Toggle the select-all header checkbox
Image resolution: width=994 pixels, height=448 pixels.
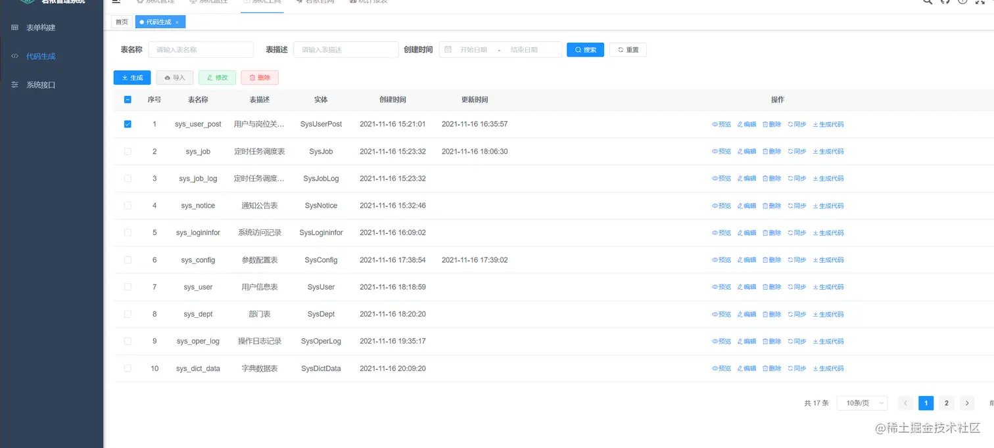(x=128, y=100)
